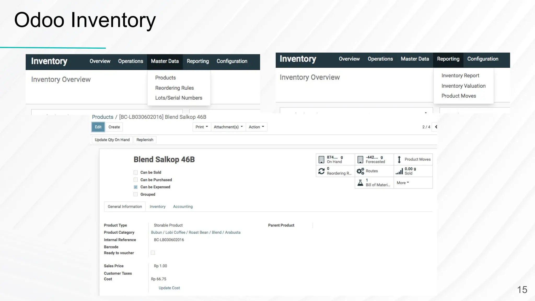Screen dimensions: 535x301
Task: Open the Bubun product category link
Action: tap(196, 233)
